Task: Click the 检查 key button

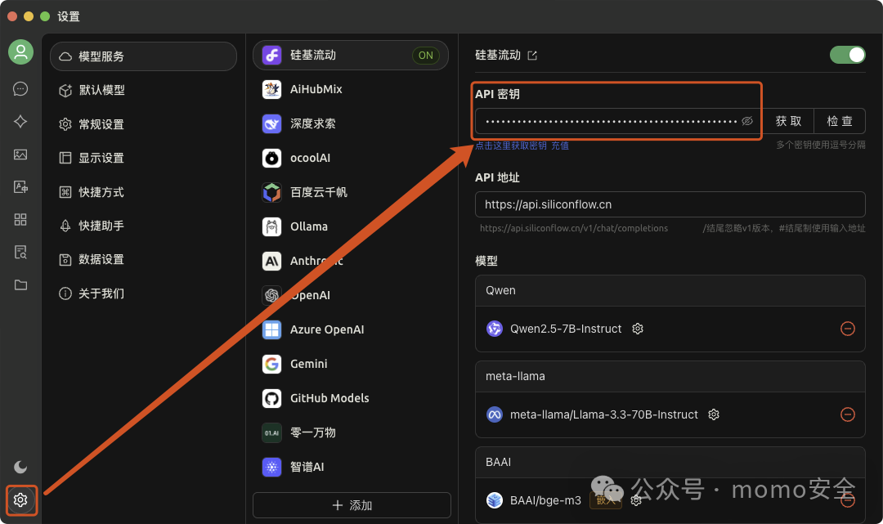Action: 840,121
